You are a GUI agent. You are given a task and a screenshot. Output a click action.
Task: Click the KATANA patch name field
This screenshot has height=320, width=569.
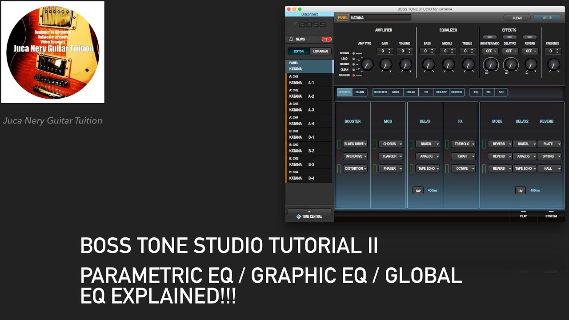click(x=380, y=18)
